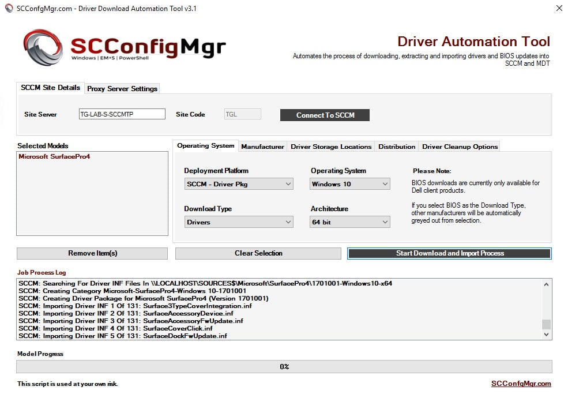Switch to the Operating System tab
Viewport: 568px width, 394px height.
pos(205,146)
